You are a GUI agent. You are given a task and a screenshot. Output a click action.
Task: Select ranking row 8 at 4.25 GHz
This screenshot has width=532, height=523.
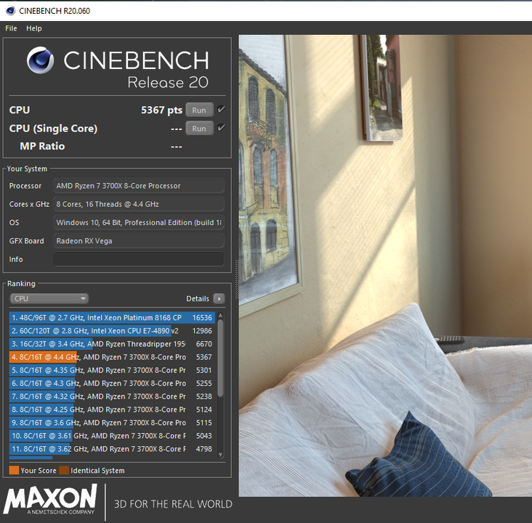coord(112,410)
